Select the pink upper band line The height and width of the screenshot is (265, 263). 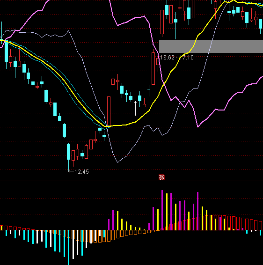(x=132, y=20)
